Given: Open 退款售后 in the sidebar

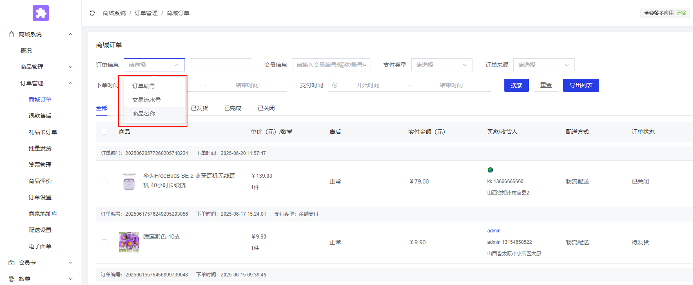Looking at the screenshot, I should pos(40,116).
